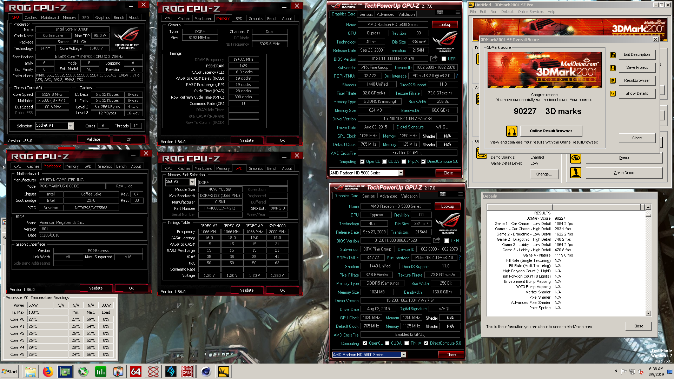Screen dimensions: 674x379
Task: Click the Online ResultBrowser button
Action: pos(551,131)
